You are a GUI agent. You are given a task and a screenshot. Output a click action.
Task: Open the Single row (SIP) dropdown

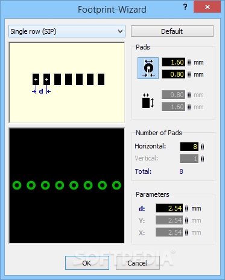67,31
